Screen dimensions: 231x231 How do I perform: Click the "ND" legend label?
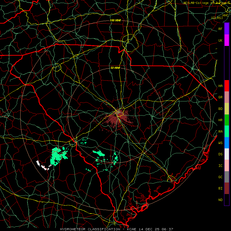220,200
